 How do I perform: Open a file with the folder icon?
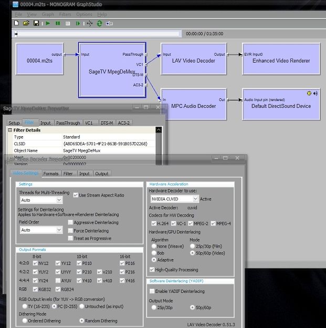pos(26,24)
